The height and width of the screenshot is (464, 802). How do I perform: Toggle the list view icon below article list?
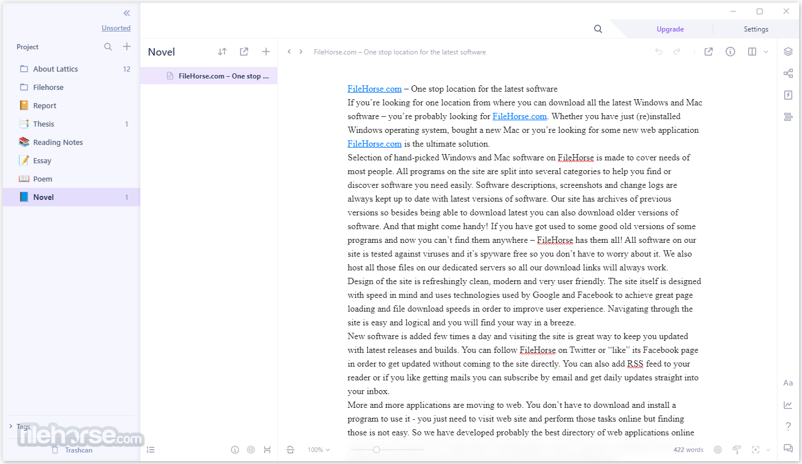pyautogui.click(x=151, y=450)
